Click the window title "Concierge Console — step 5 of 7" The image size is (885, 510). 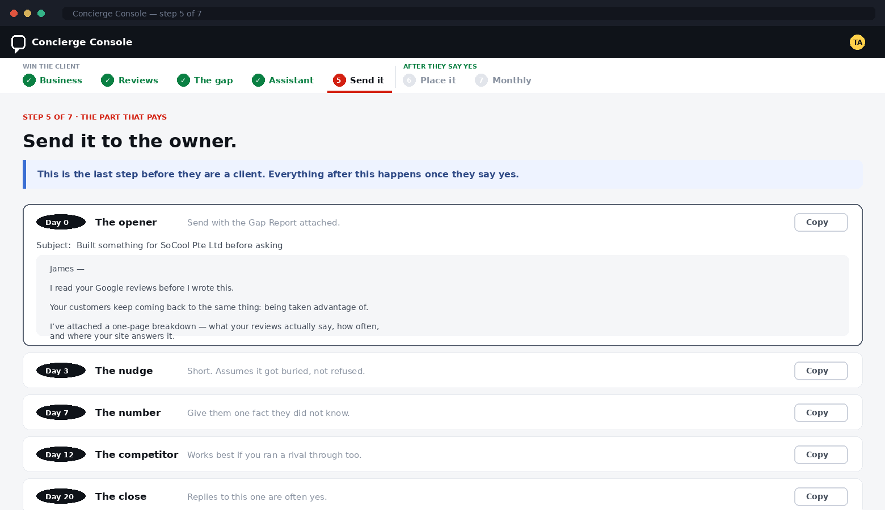(137, 14)
